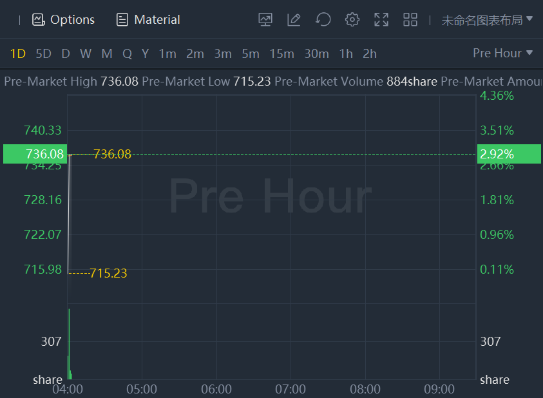Image resolution: width=543 pixels, height=398 pixels.
Task: Open the grid layout icon
Action: point(410,20)
